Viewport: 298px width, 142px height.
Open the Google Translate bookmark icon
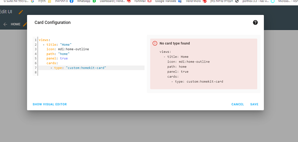point(180,1)
